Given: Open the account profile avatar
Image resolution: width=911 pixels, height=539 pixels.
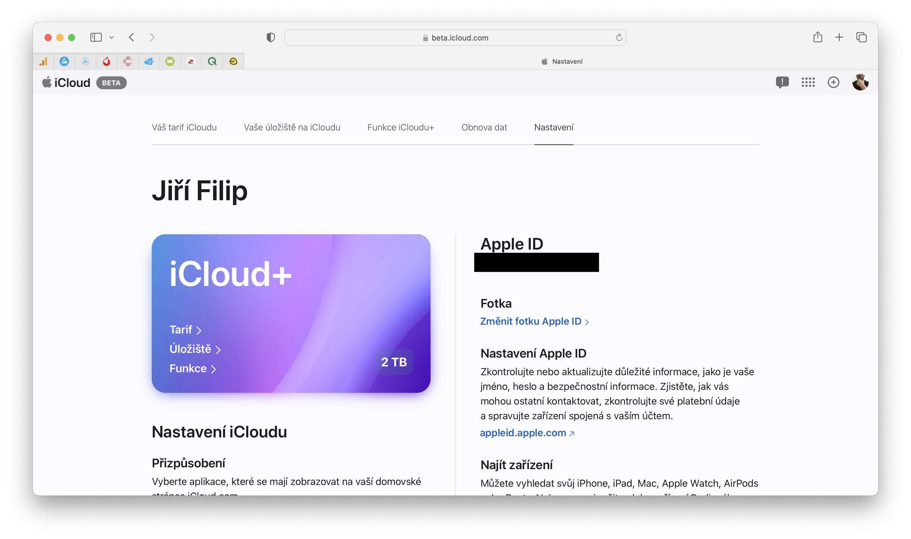Looking at the screenshot, I should tap(860, 82).
